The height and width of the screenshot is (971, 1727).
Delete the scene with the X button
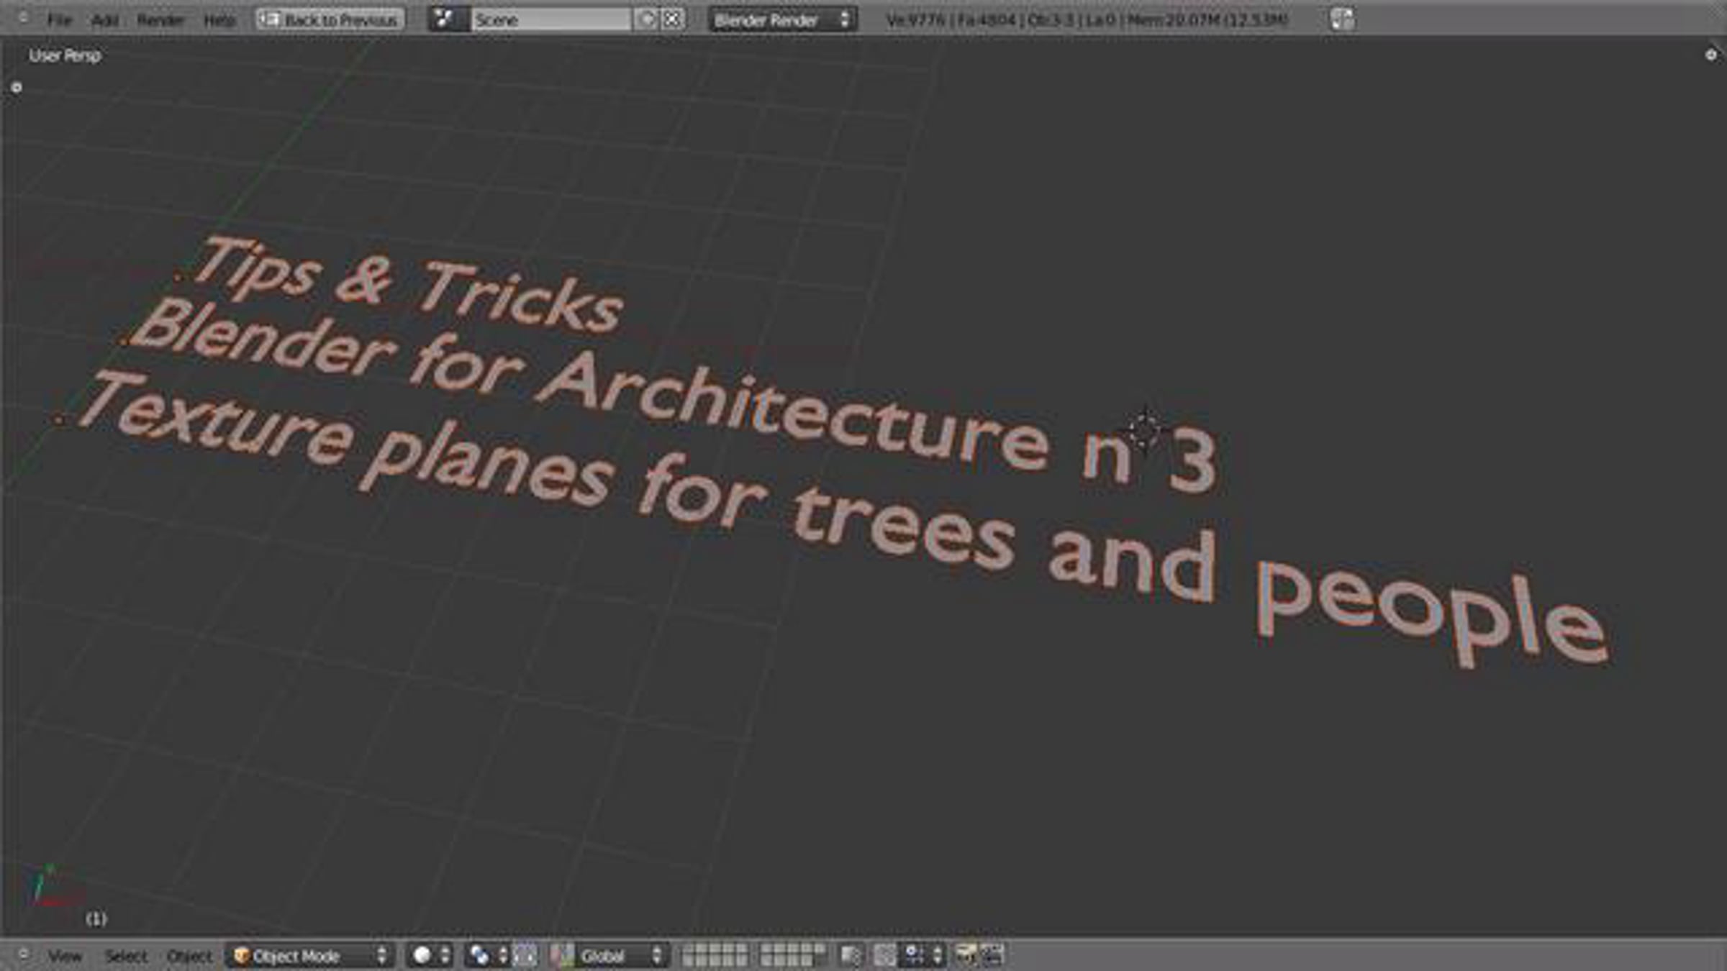672,19
